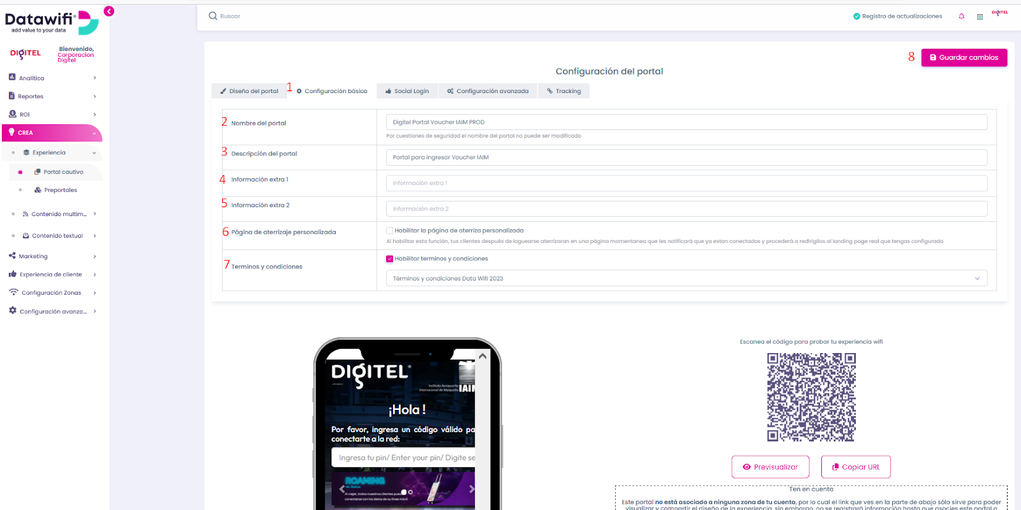Click the Datawifi logo

51,22
